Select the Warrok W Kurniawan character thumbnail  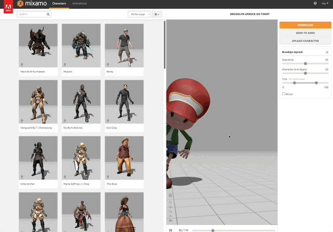38,46
